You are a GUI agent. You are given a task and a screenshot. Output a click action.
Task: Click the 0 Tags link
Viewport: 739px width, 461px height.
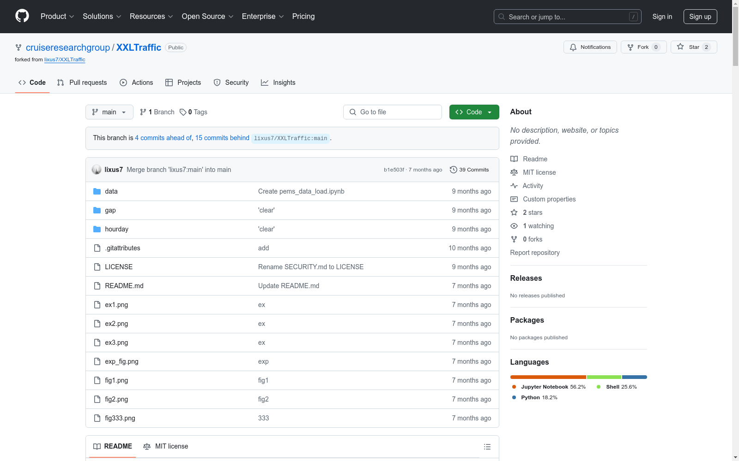click(x=194, y=112)
